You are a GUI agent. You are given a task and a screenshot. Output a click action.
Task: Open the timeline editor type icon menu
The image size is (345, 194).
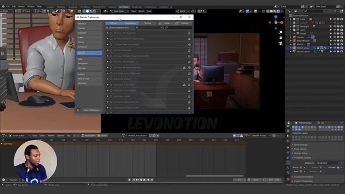4,179
